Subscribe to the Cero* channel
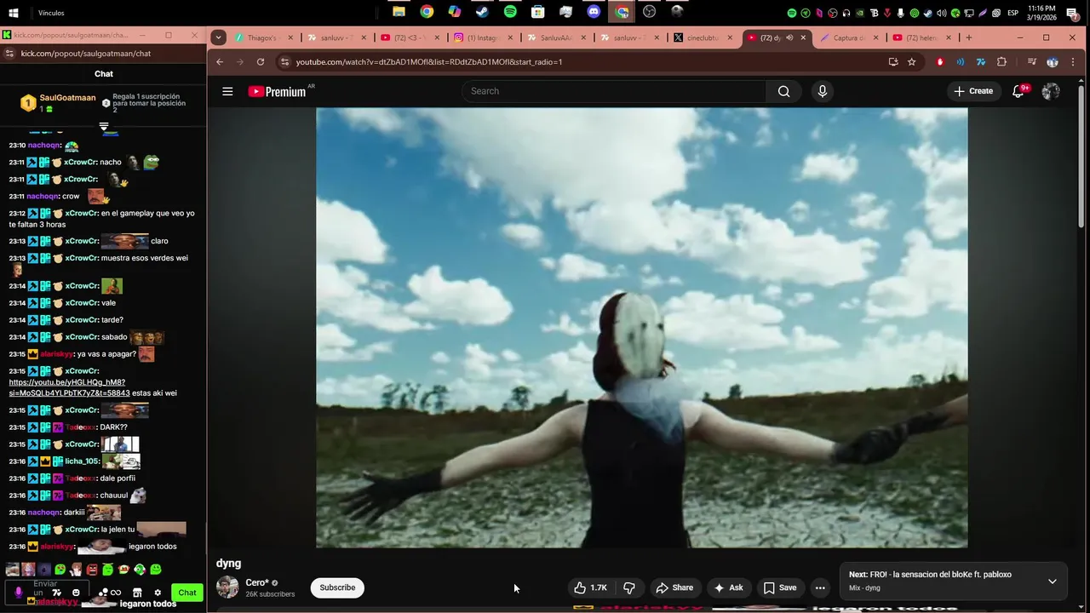 [337, 587]
